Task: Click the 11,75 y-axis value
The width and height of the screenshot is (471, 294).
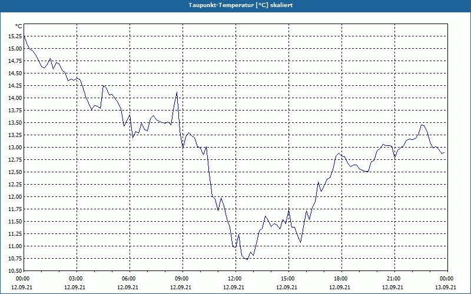Action: click(15, 209)
